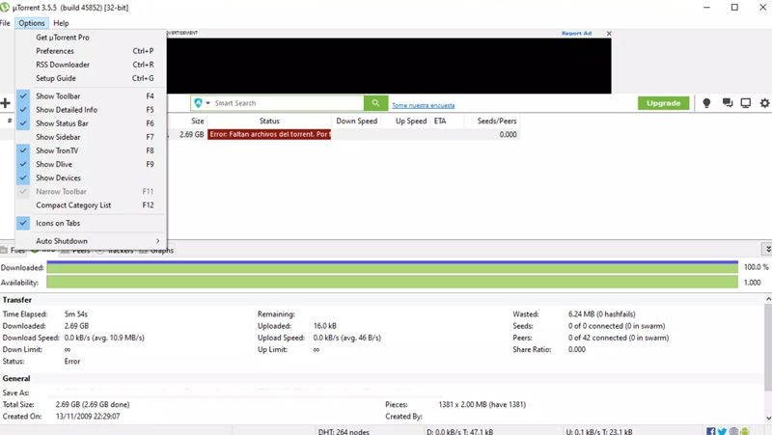The width and height of the screenshot is (772, 435).
Task: Click the Downloaded progress bar
Action: pos(393,267)
